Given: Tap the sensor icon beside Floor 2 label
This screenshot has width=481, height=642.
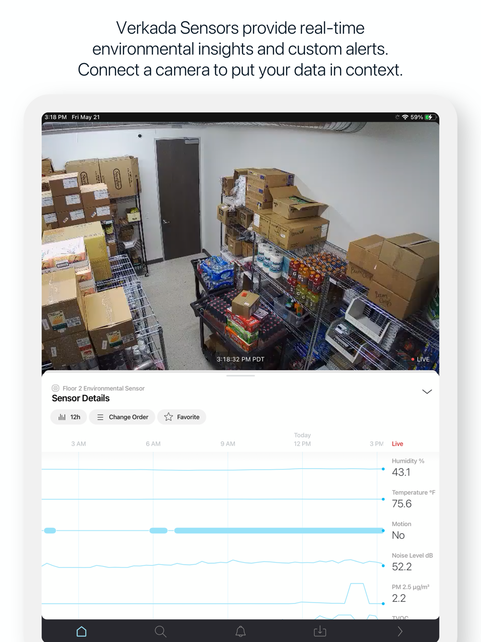Looking at the screenshot, I should pyautogui.click(x=55, y=388).
